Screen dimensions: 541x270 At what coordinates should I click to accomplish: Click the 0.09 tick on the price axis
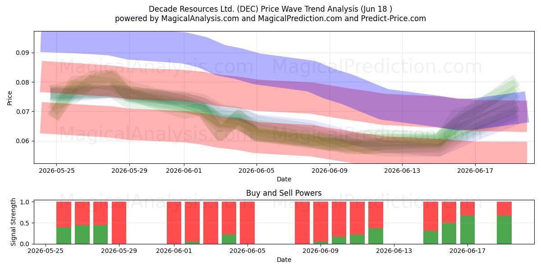click(23, 53)
